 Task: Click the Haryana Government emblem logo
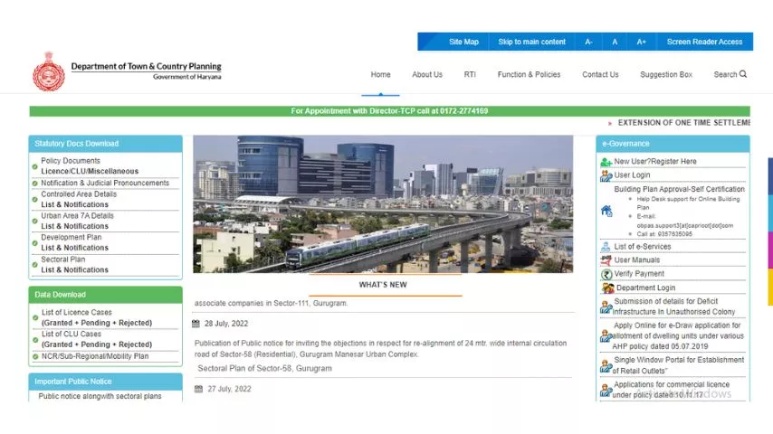[x=48, y=71]
